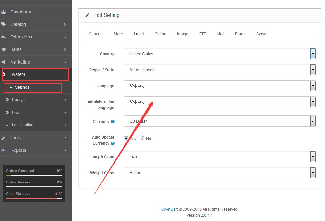
Task: Expand the Catalog menu chevron
Action: 65,24
